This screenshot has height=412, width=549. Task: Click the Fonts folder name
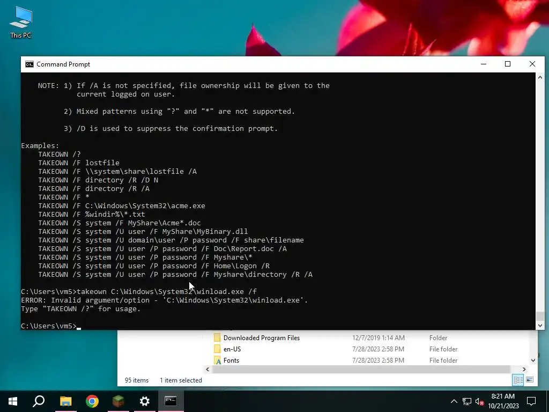tap(231, 360)
